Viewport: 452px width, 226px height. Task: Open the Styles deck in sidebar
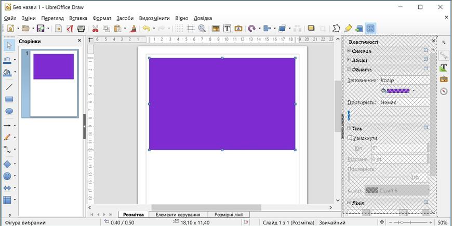coord(443,68)
